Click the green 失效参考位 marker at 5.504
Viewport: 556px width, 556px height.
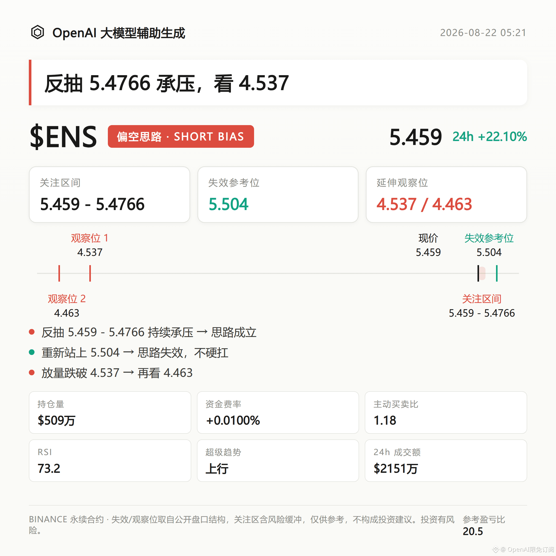coord(497,273)
